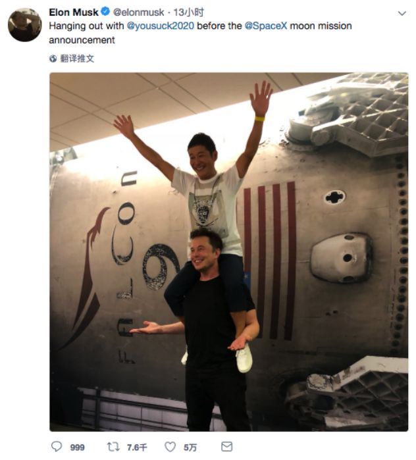Screen dimensions: 416x460
Task: Open the @yousuck2020 mention link
Action: coord(160,26)
